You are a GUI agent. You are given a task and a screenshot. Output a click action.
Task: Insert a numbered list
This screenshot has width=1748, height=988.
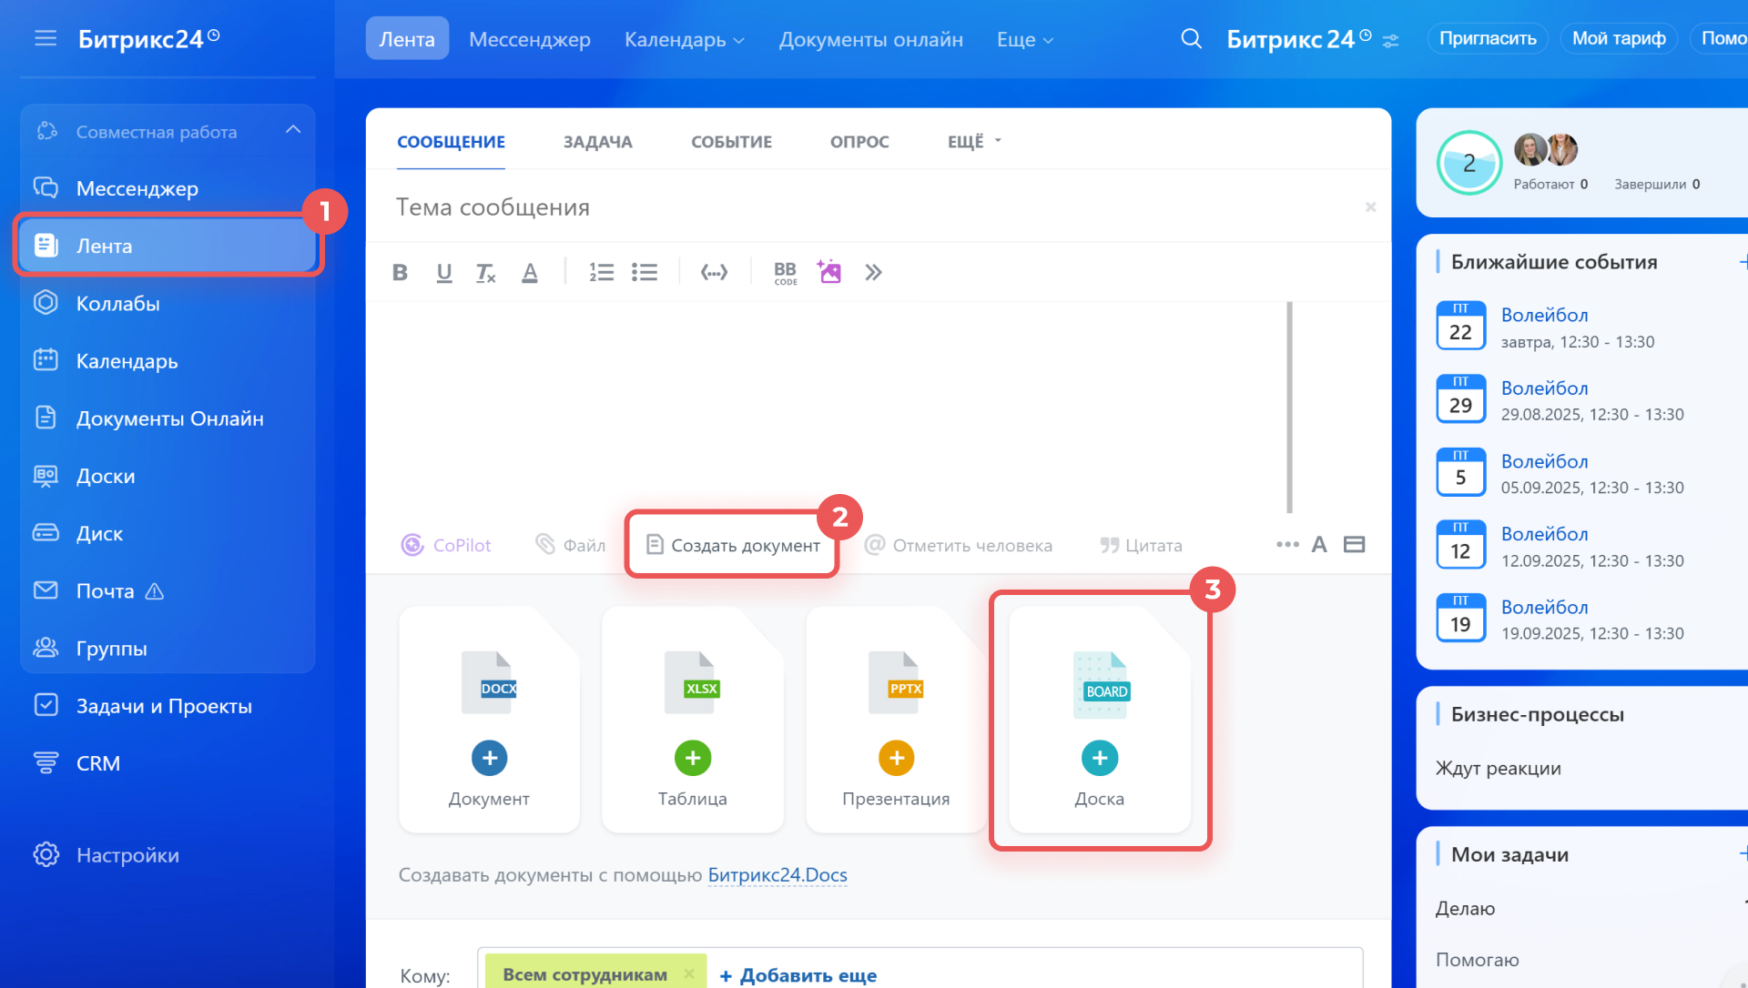(x=601, y=272)
